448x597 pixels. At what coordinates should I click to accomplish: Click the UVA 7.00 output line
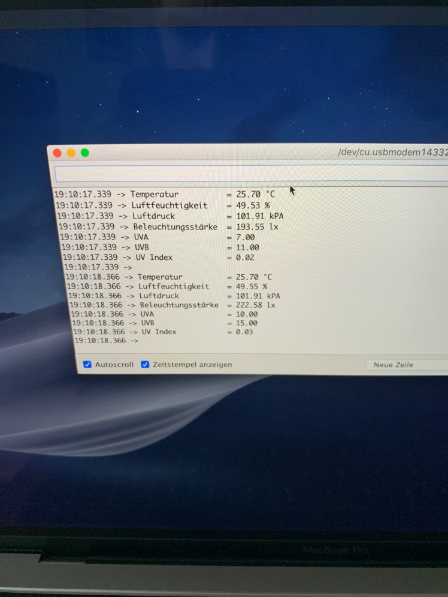click(158, 237)
